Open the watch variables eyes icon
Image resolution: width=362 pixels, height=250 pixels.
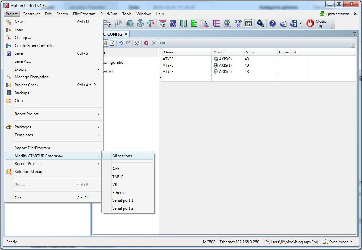tap(238, 23)
